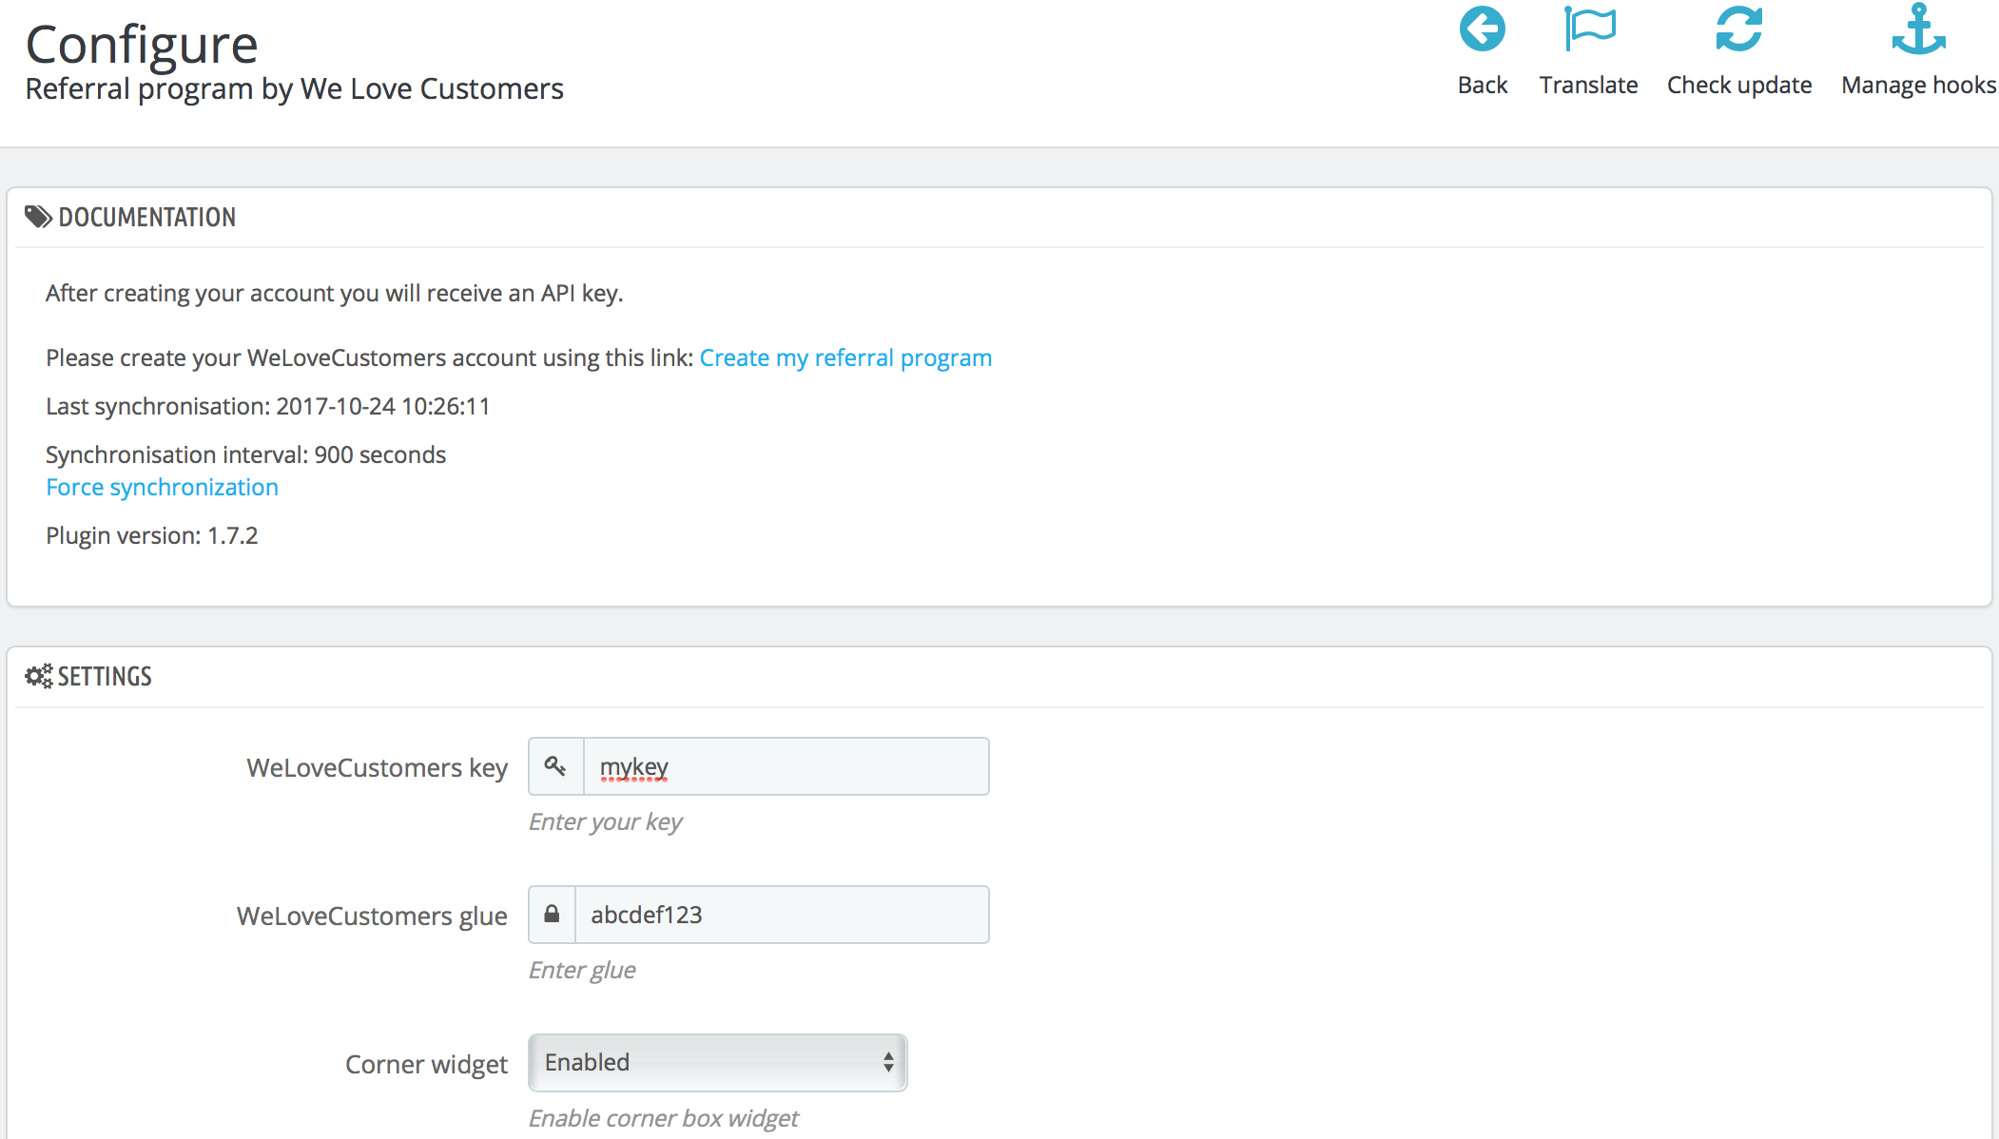This screenshot has width=1999, height=1139.
Task: Open the Corner widget Enabled dropdown
Action: point(718,1062)
